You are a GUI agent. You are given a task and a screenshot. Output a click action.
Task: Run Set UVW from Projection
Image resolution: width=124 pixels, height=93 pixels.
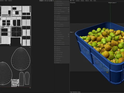(61, 7)
